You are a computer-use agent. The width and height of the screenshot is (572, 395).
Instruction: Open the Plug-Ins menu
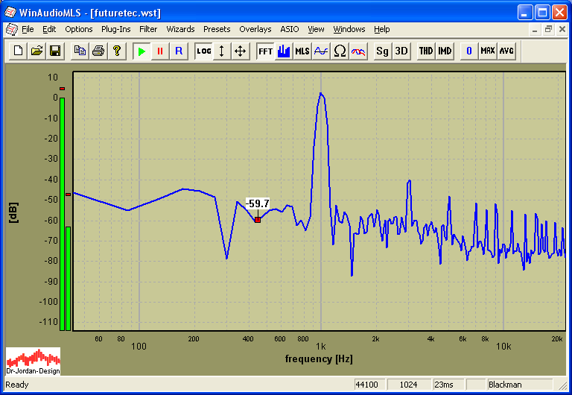click(115, 29)
